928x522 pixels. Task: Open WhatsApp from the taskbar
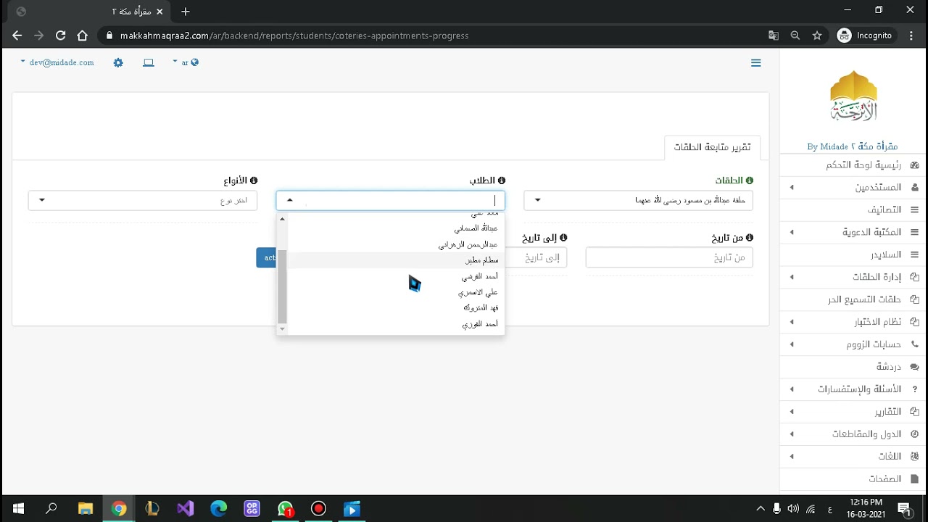[x=286, y=509]
